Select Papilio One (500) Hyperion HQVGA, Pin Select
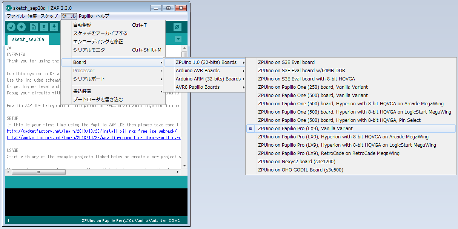The height and width of the screenshot is (229, 458). (x=351, y=120)
